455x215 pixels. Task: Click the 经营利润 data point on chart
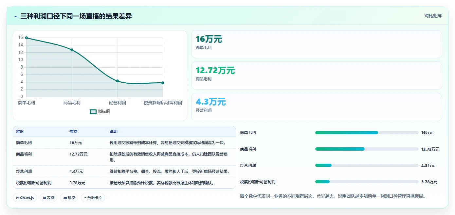pyautogui.click(x=118, y=81)
